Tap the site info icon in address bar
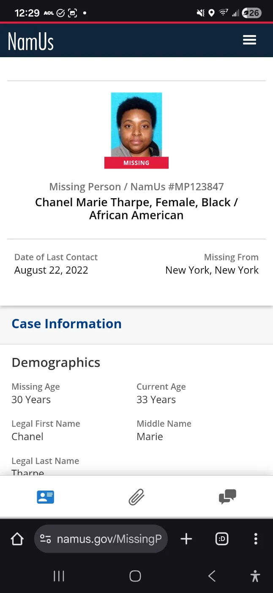Image resolution: width=273 pixels, height=593 pixels. 45,539
